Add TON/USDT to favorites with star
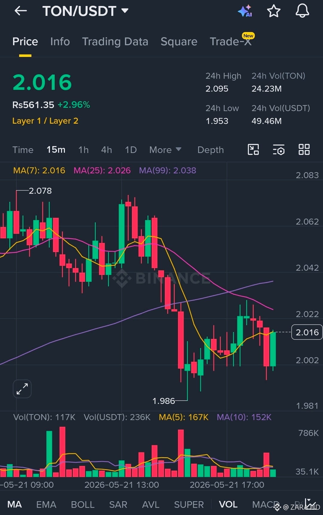Image resolution: width=323 pixels, height=515 pixels. [x=273, y=11]
